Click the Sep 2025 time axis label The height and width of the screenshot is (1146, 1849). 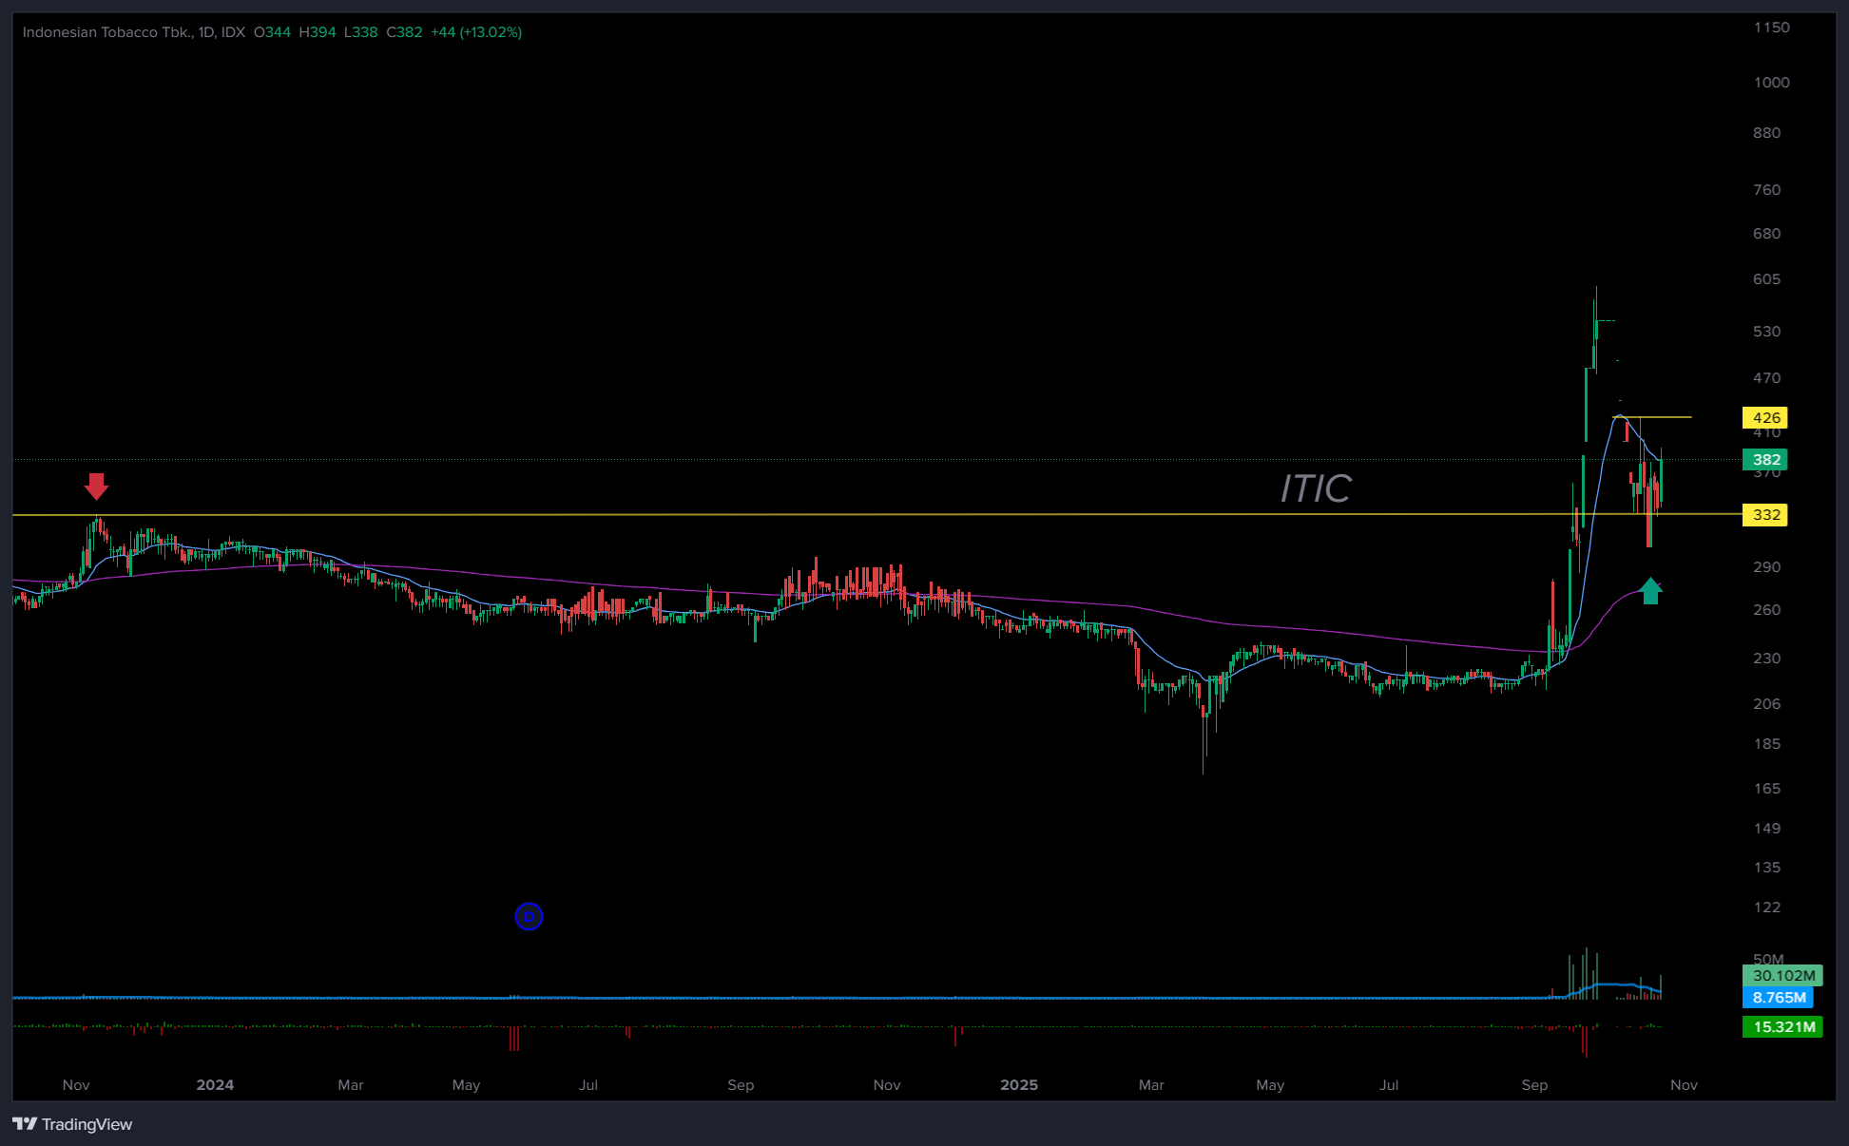tap(1534, 1085)
